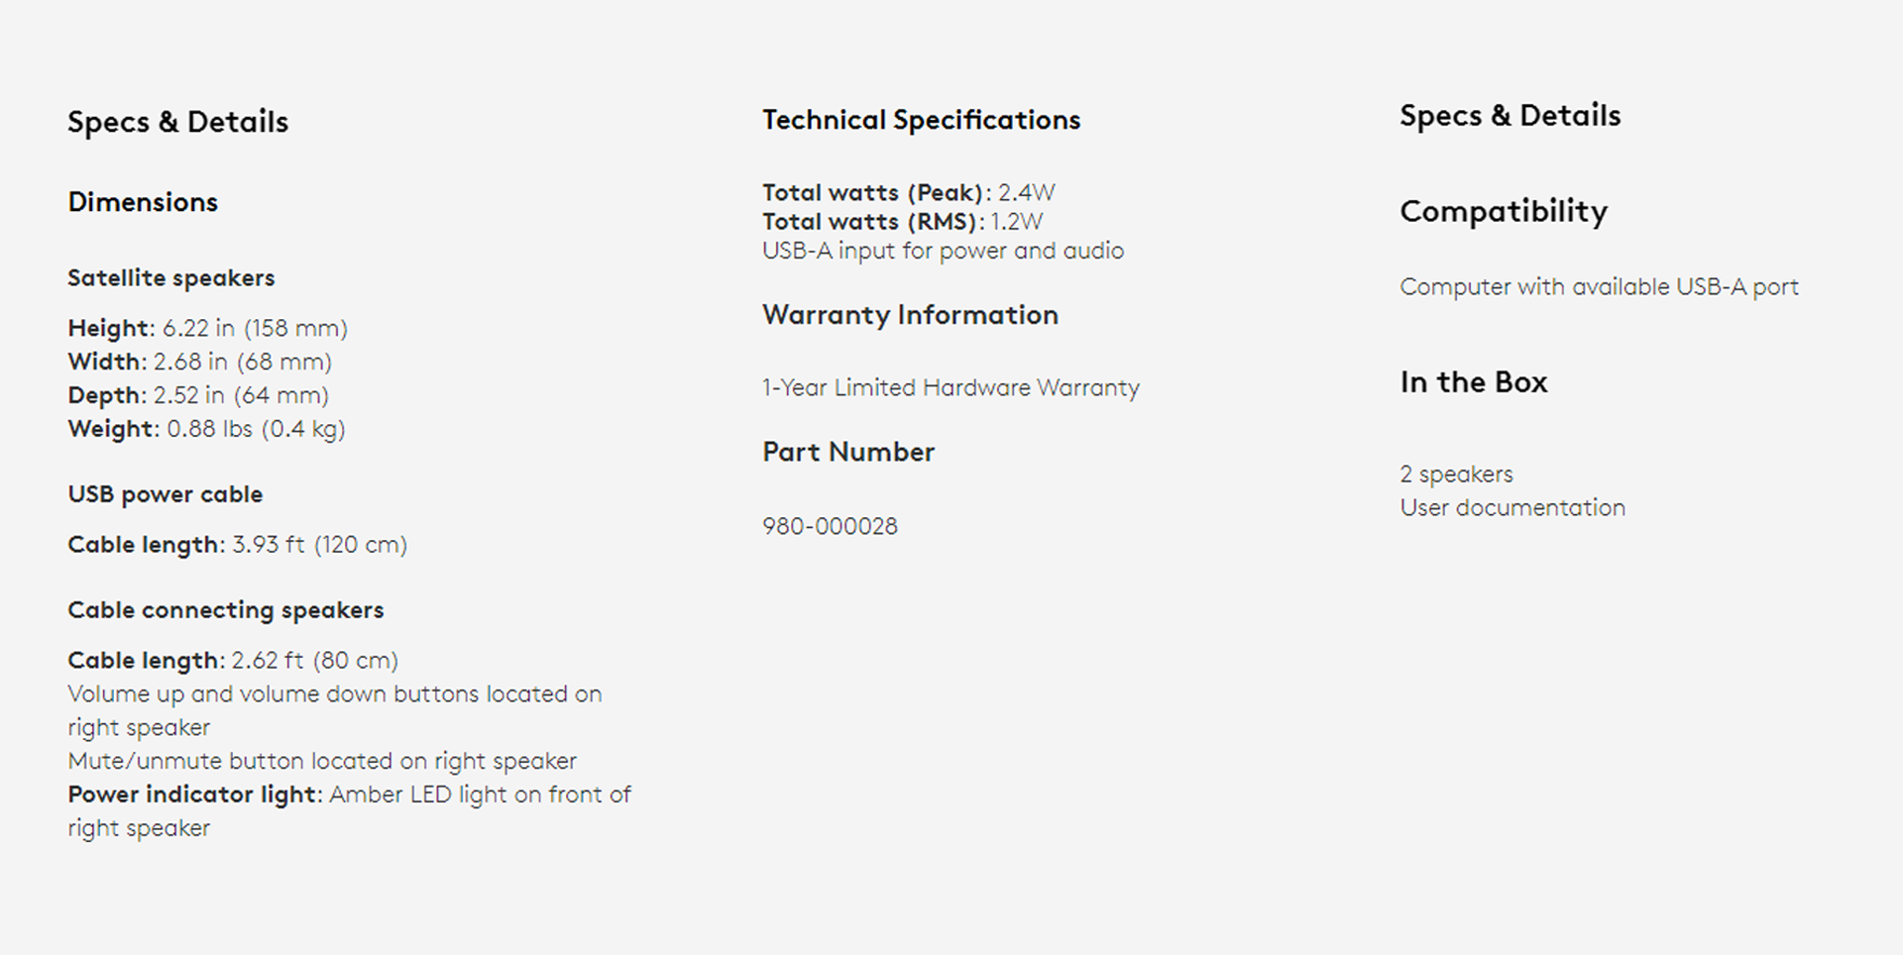
Task: Click the Warranty Information heading
Action: tap(910, 315)
